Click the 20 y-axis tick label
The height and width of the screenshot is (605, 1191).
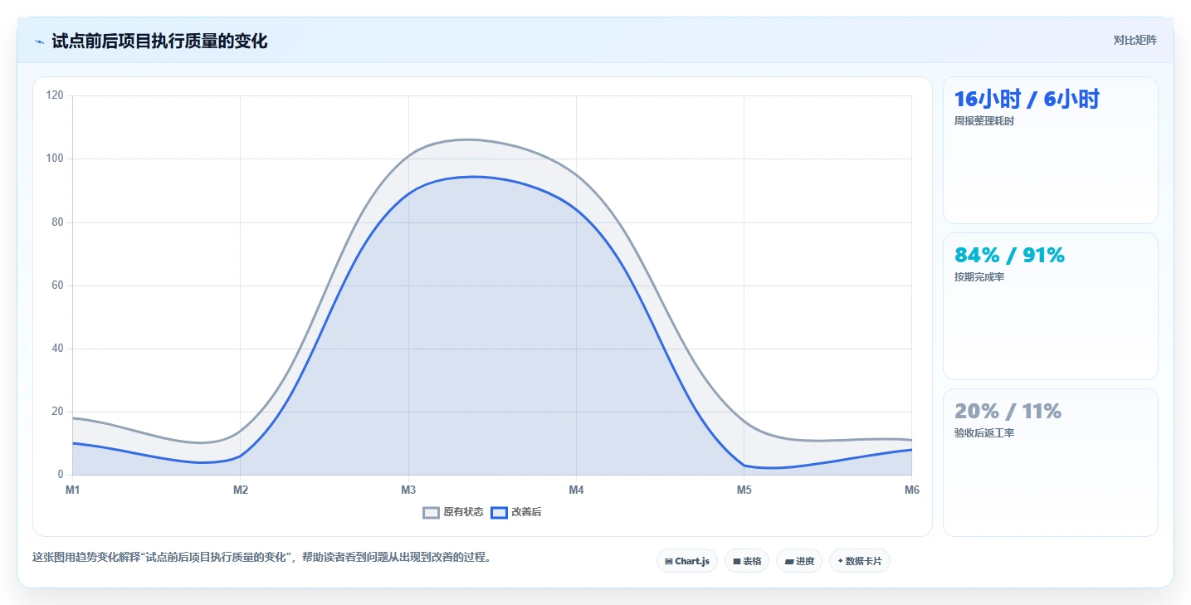pos(57,412)
